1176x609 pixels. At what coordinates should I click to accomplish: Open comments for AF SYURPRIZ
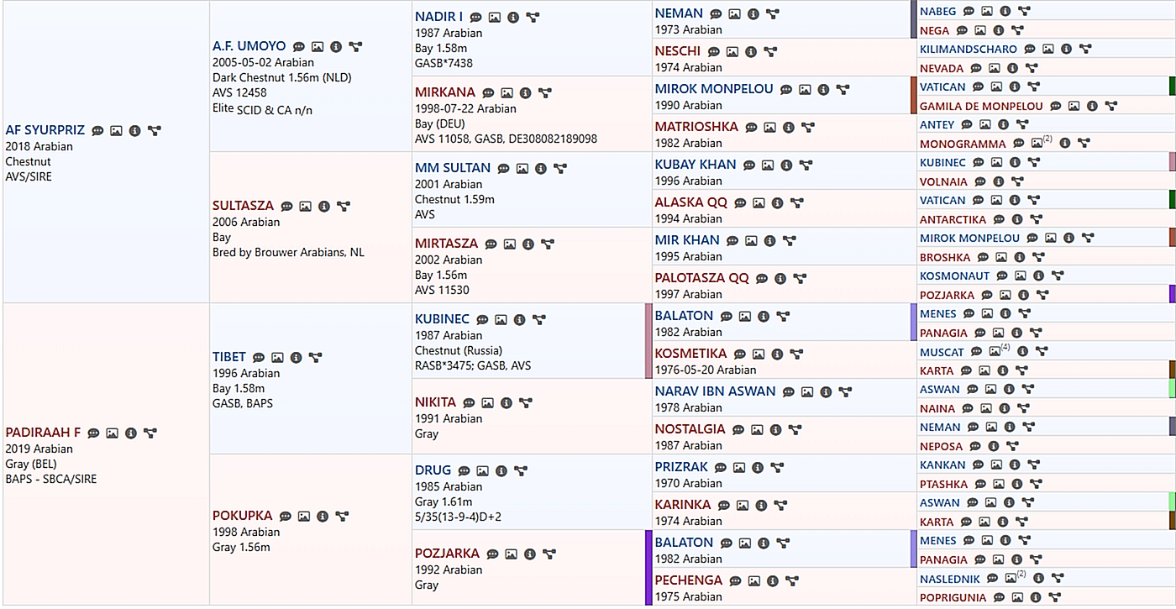97,130
